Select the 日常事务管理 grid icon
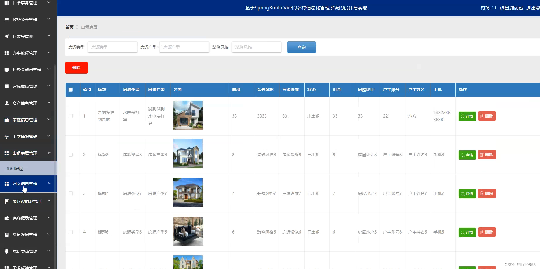 tap(7, 3)
